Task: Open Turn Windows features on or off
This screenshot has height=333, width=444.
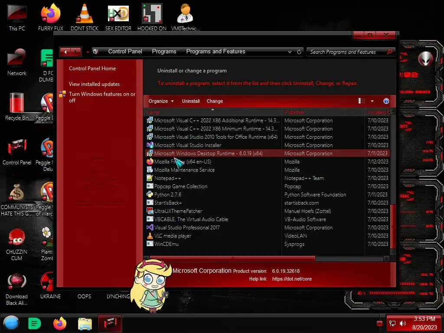Action: pos(102,97)
